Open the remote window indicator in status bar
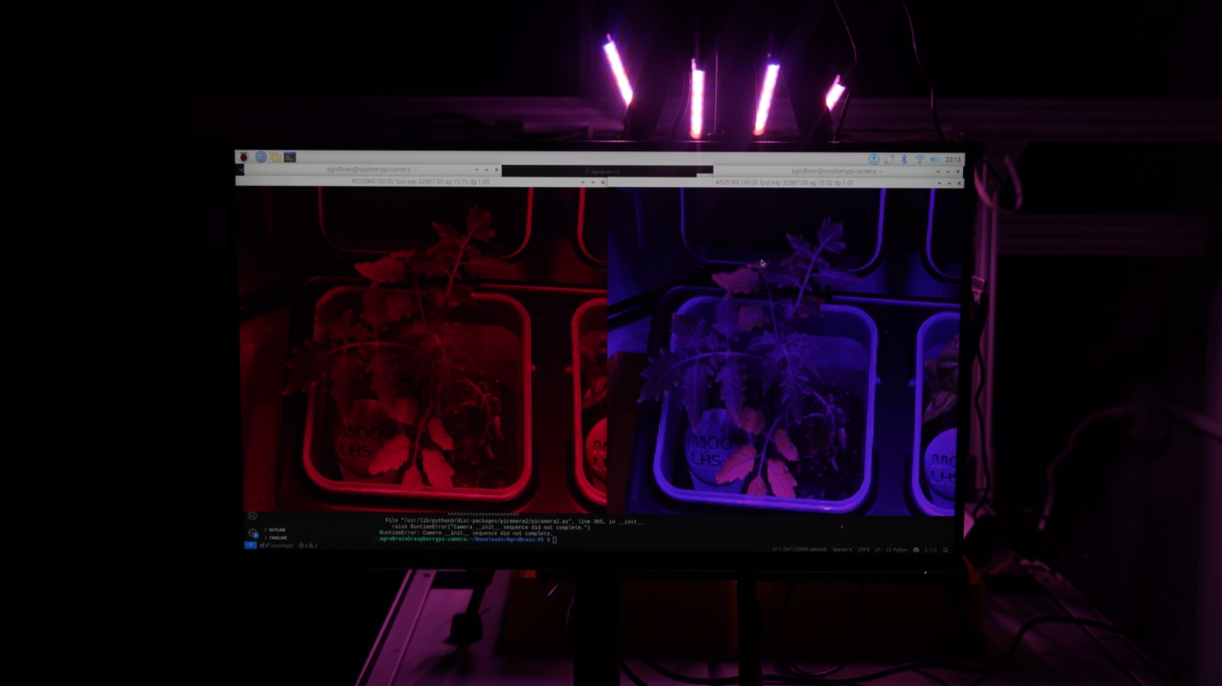Screen dimensions: 1222x686 click(x=250, y=546)
